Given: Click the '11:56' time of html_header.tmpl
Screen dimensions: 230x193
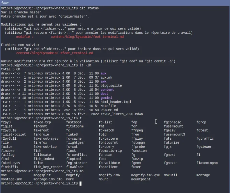Looking at the screenshot, I should pyautogui.click(x=94, y=102).
